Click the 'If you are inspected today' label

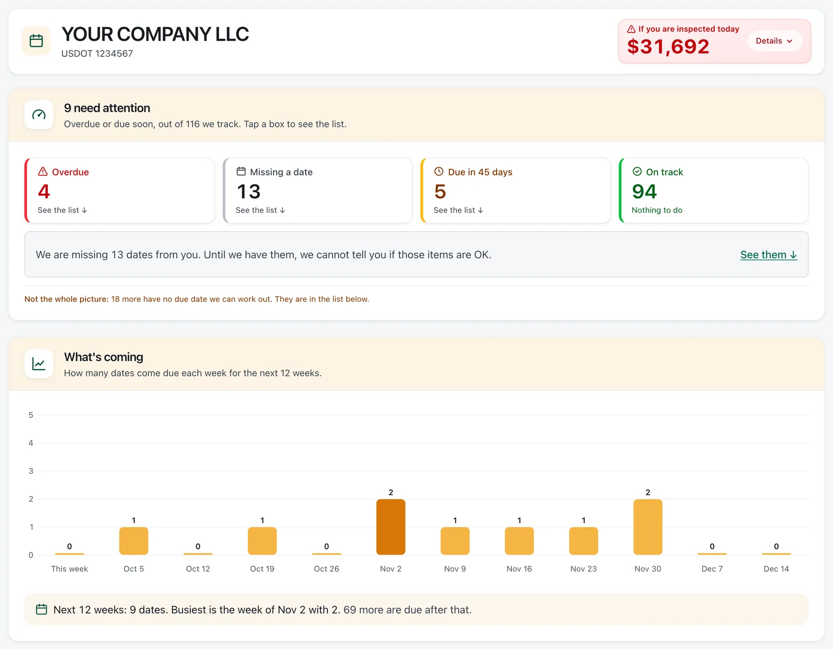(x=689, y=29)
